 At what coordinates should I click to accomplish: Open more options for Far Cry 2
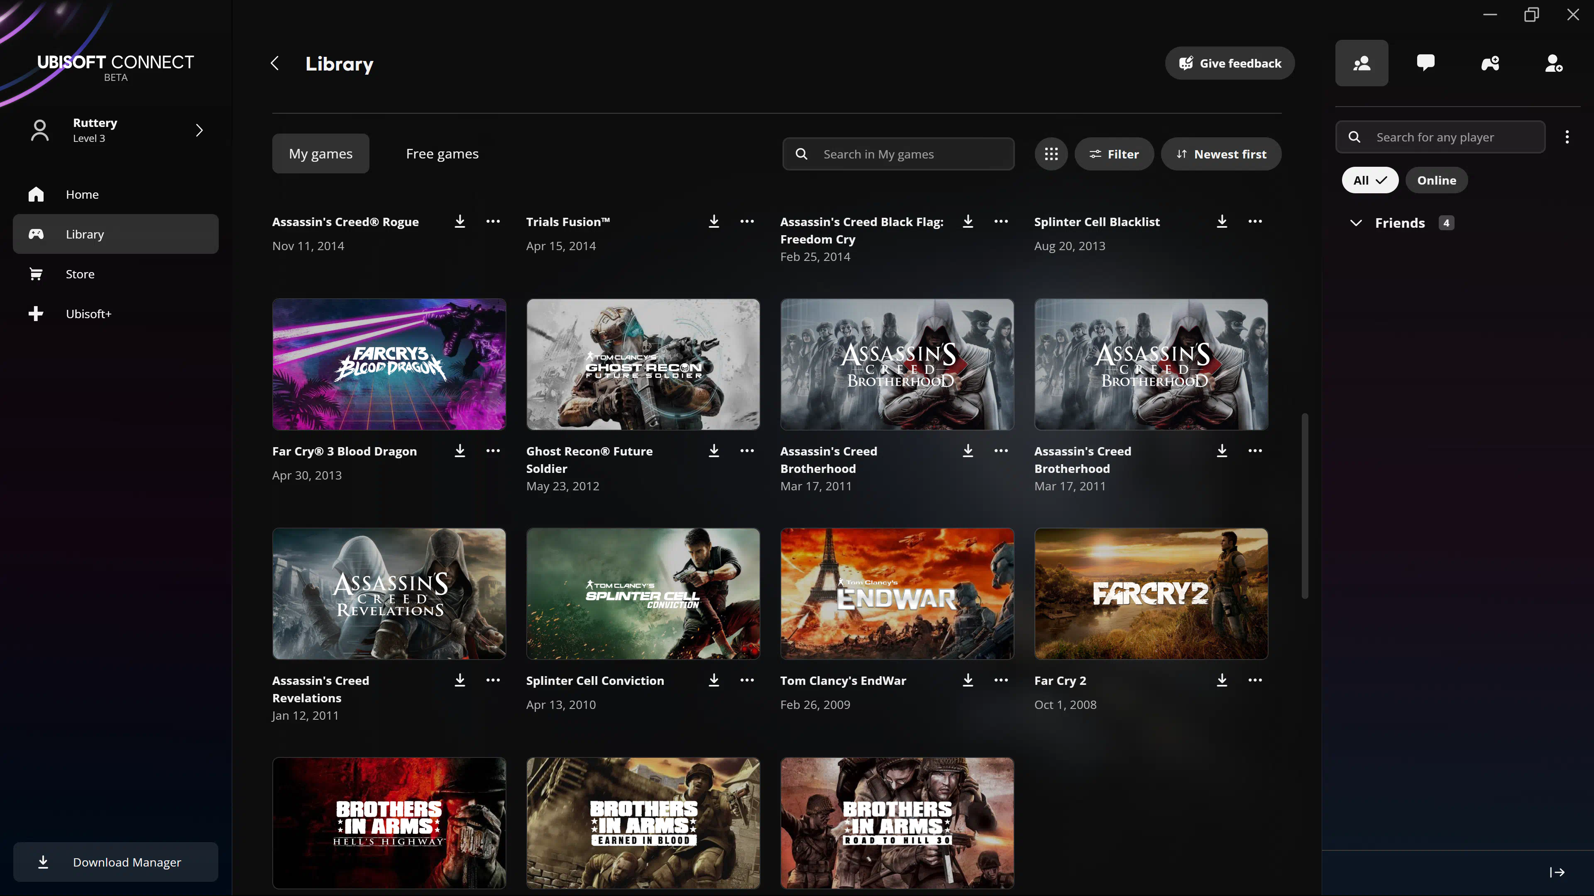click(x=1255, y=679)
